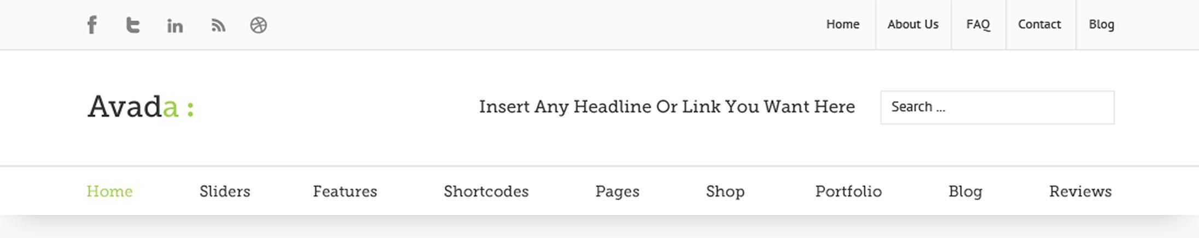Go to the Shop menu

coord(725,192)
